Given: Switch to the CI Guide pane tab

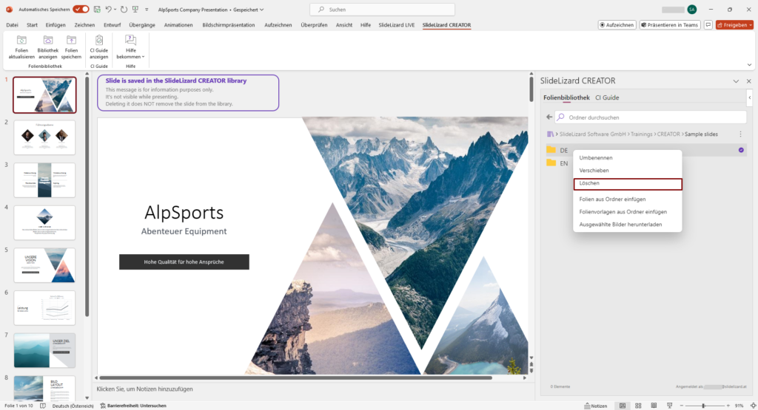Looking at the screenshot, I should click(x=607, y=98).
